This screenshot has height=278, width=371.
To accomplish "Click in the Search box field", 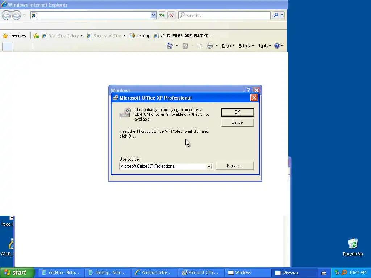I will pos(224,15).
